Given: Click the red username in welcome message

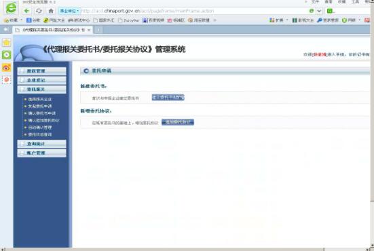Looking at the screenshot, I should click(320, 54).
